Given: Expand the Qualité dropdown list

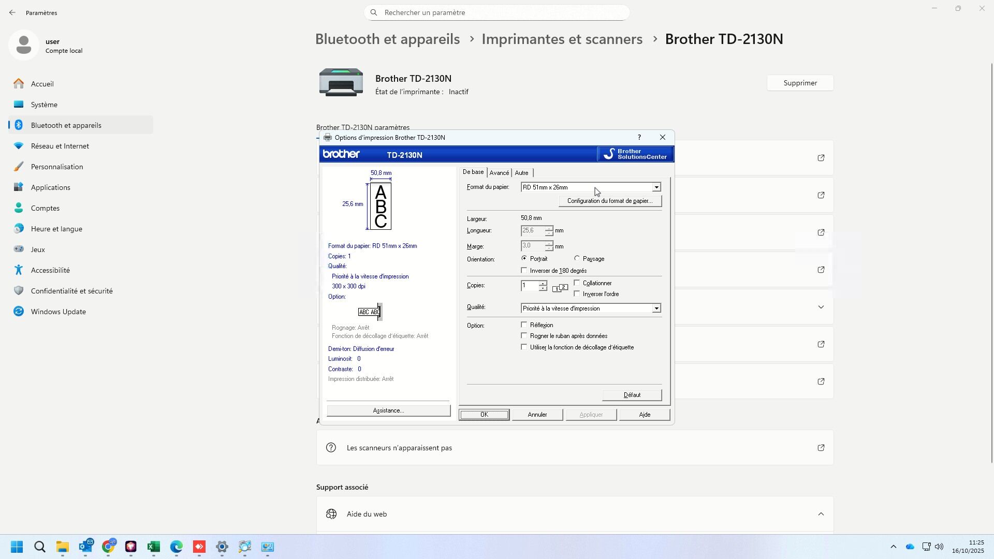Looking at the screenshot, I should [656, 308].
